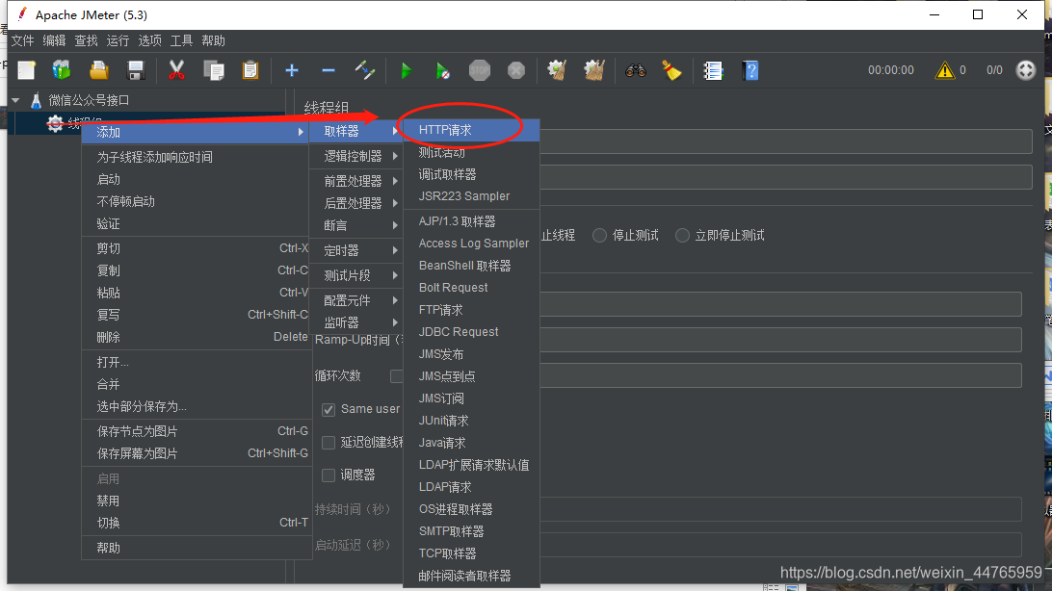Expand the 前置处理器 submenu
This screenshot has width=1052, height=591.
coord(356,181)
